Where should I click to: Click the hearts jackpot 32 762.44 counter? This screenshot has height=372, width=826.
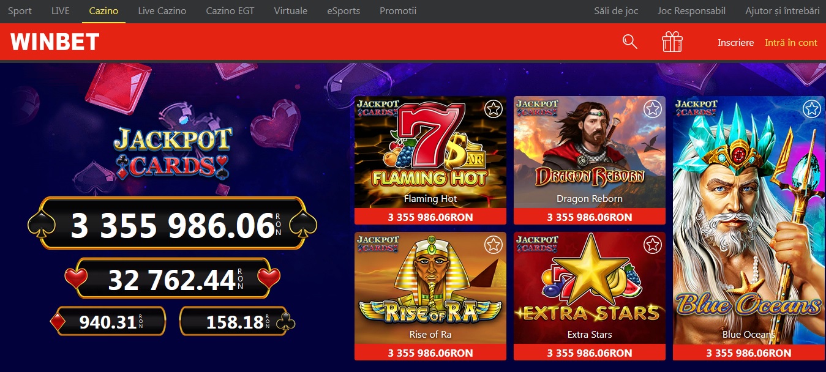(x=172, y=278)
